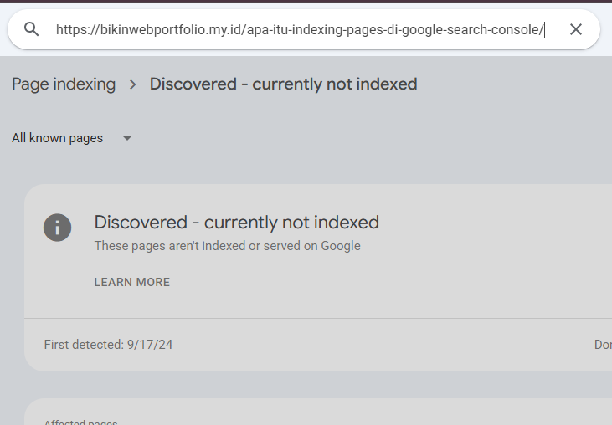Select the text "These pages aren't indexed or served on Google"

[x=227, y=246]
